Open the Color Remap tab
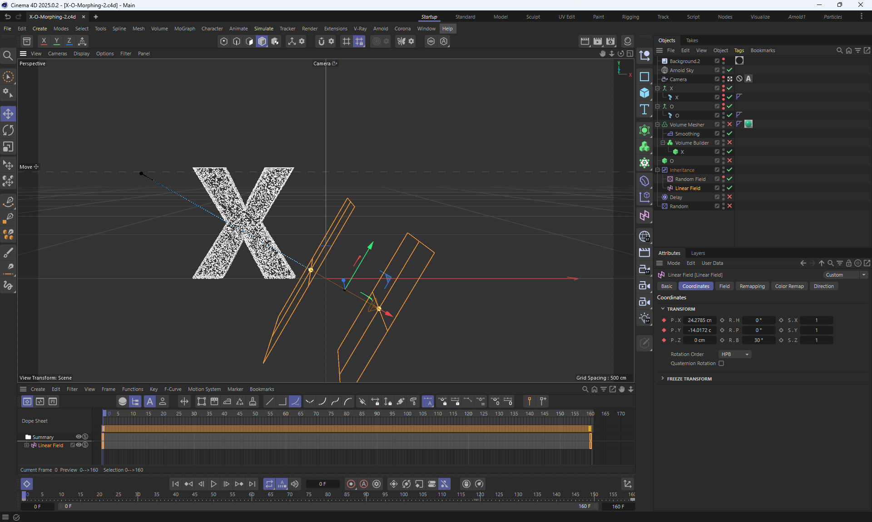The image size is (872, 522). 789,286
